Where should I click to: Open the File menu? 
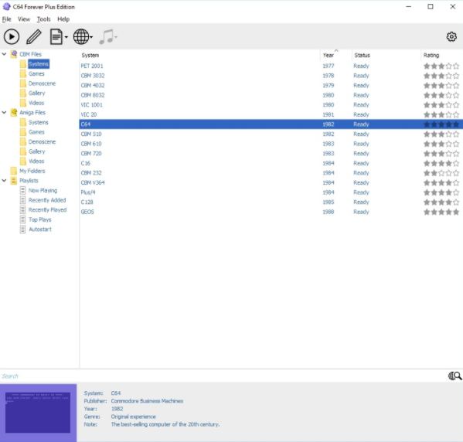click(6, 19)
